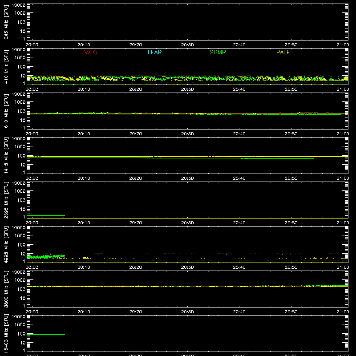The height and width of the screenshot is (356, 356).
Task: Click the short green SGMR trace in 15400 MHz panel
Action: tap(46, 334)
